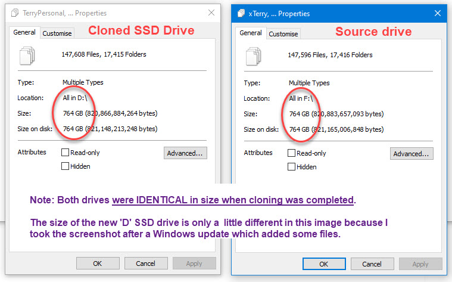Select the text "147,608 Files, 17,415 Folders"

104,54
